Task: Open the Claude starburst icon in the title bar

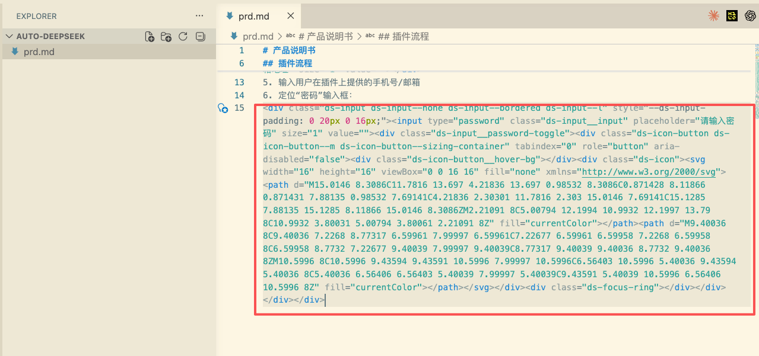Action: (x=713, y=16)
